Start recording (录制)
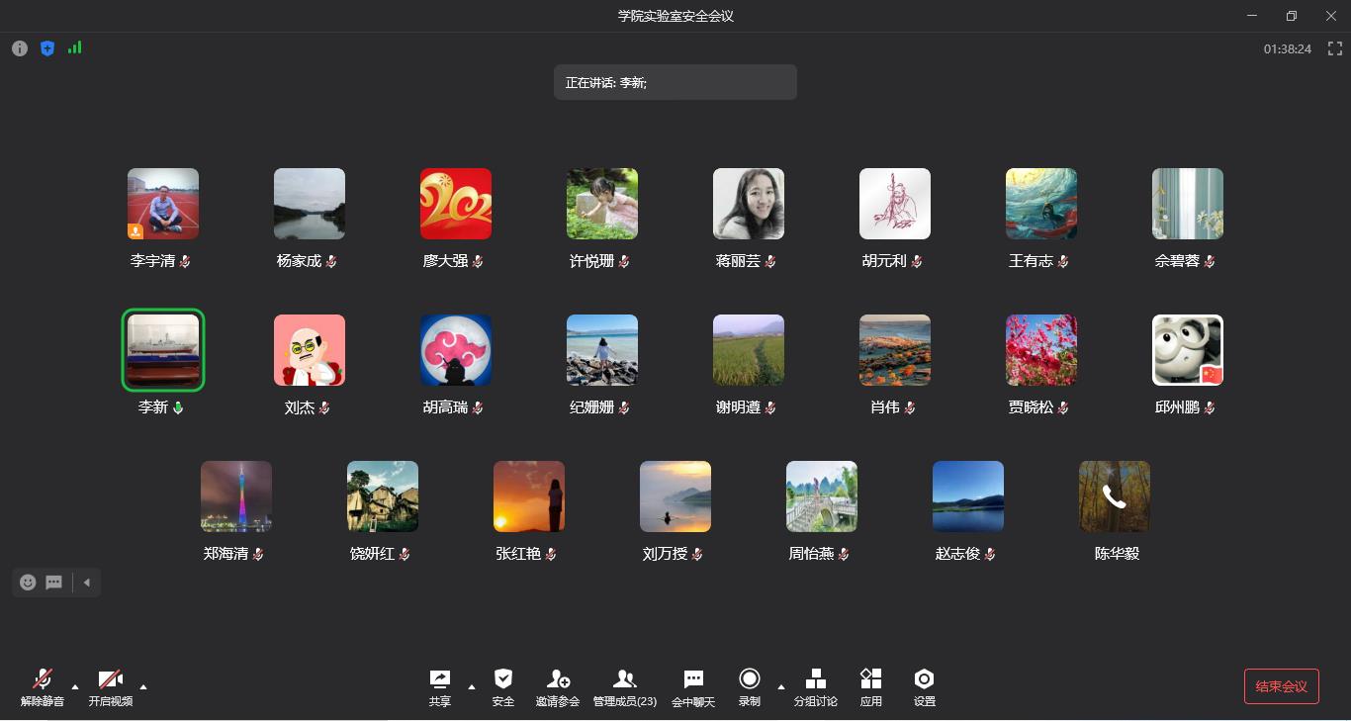 750,687
